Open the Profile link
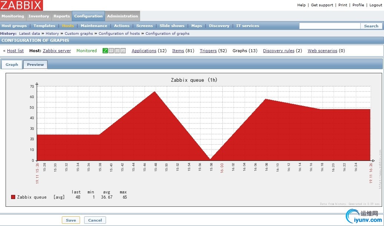Image resolution: width=384 pixels, height=226 pixels. [x=358, y=5]
